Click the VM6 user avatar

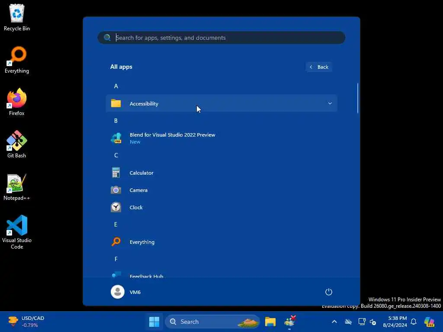pos(118,292)
